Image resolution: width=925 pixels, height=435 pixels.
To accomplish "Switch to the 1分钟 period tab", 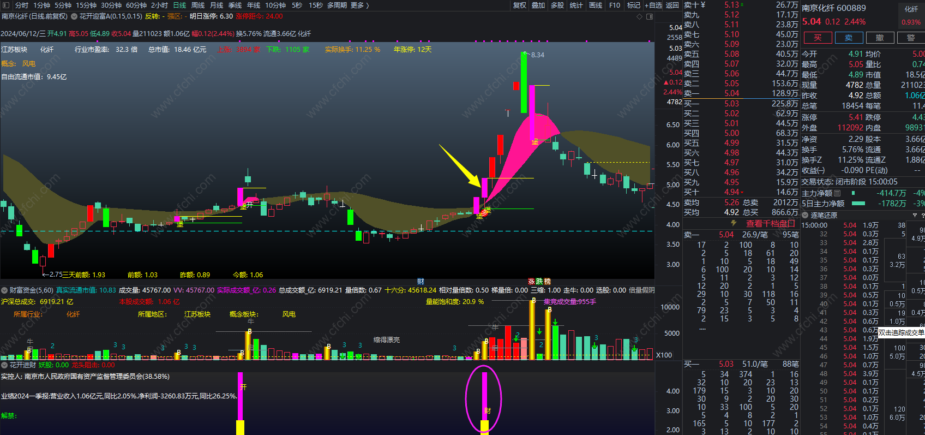I will [41, 5].
